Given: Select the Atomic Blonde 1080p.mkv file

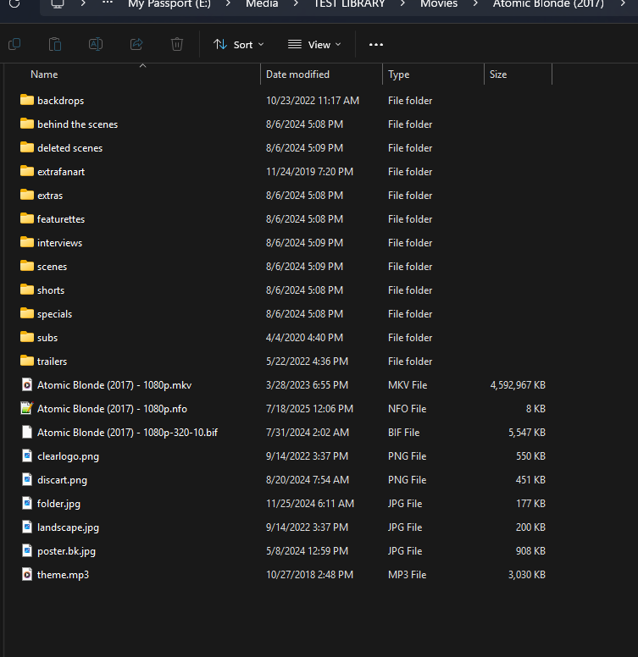Looking at the screenshot, I should pos(114,385).
